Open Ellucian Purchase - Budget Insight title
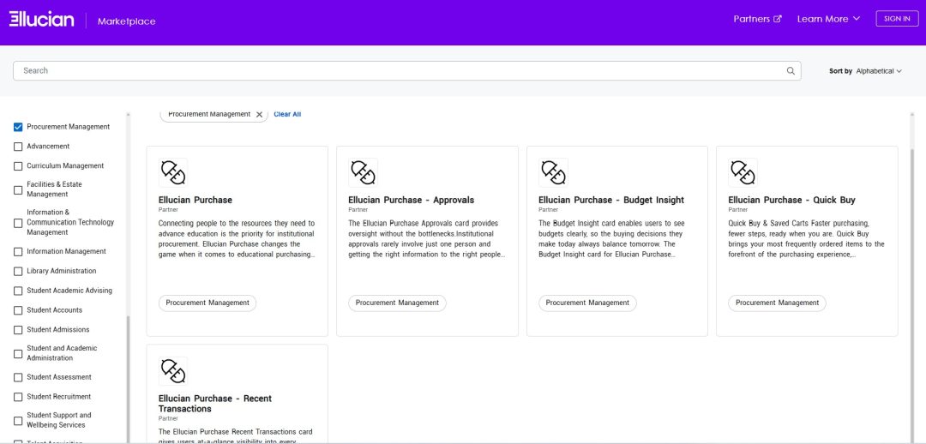The height and width of the screenshot is (444, 926). click(611, 201)
